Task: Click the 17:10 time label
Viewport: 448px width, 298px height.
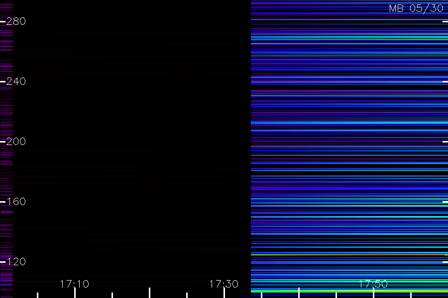Action: (x=75, y=284)
